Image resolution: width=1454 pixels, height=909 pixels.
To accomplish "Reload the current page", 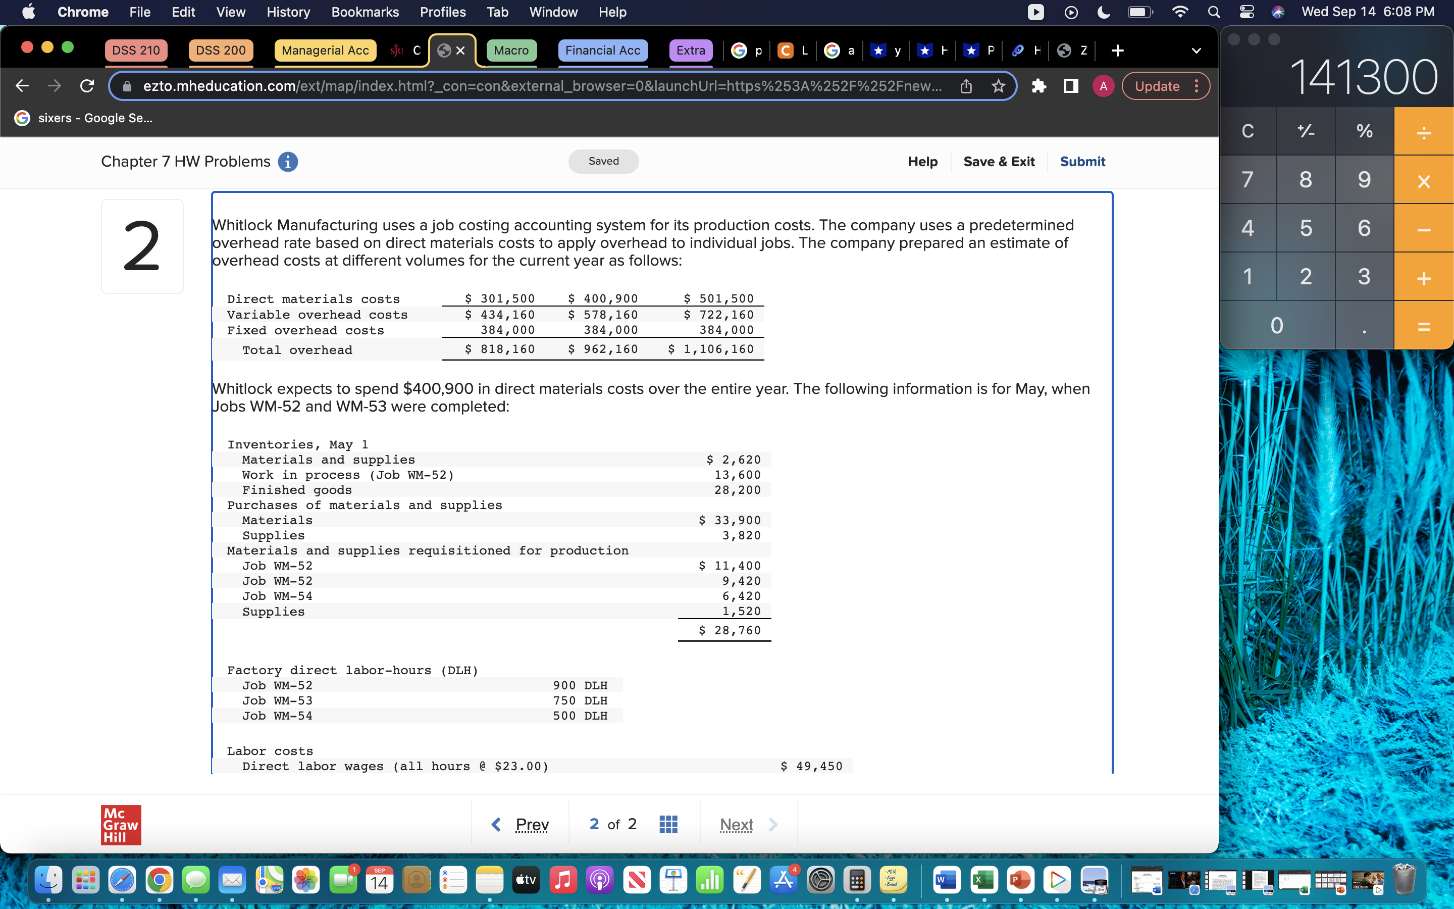I will 86,86.
